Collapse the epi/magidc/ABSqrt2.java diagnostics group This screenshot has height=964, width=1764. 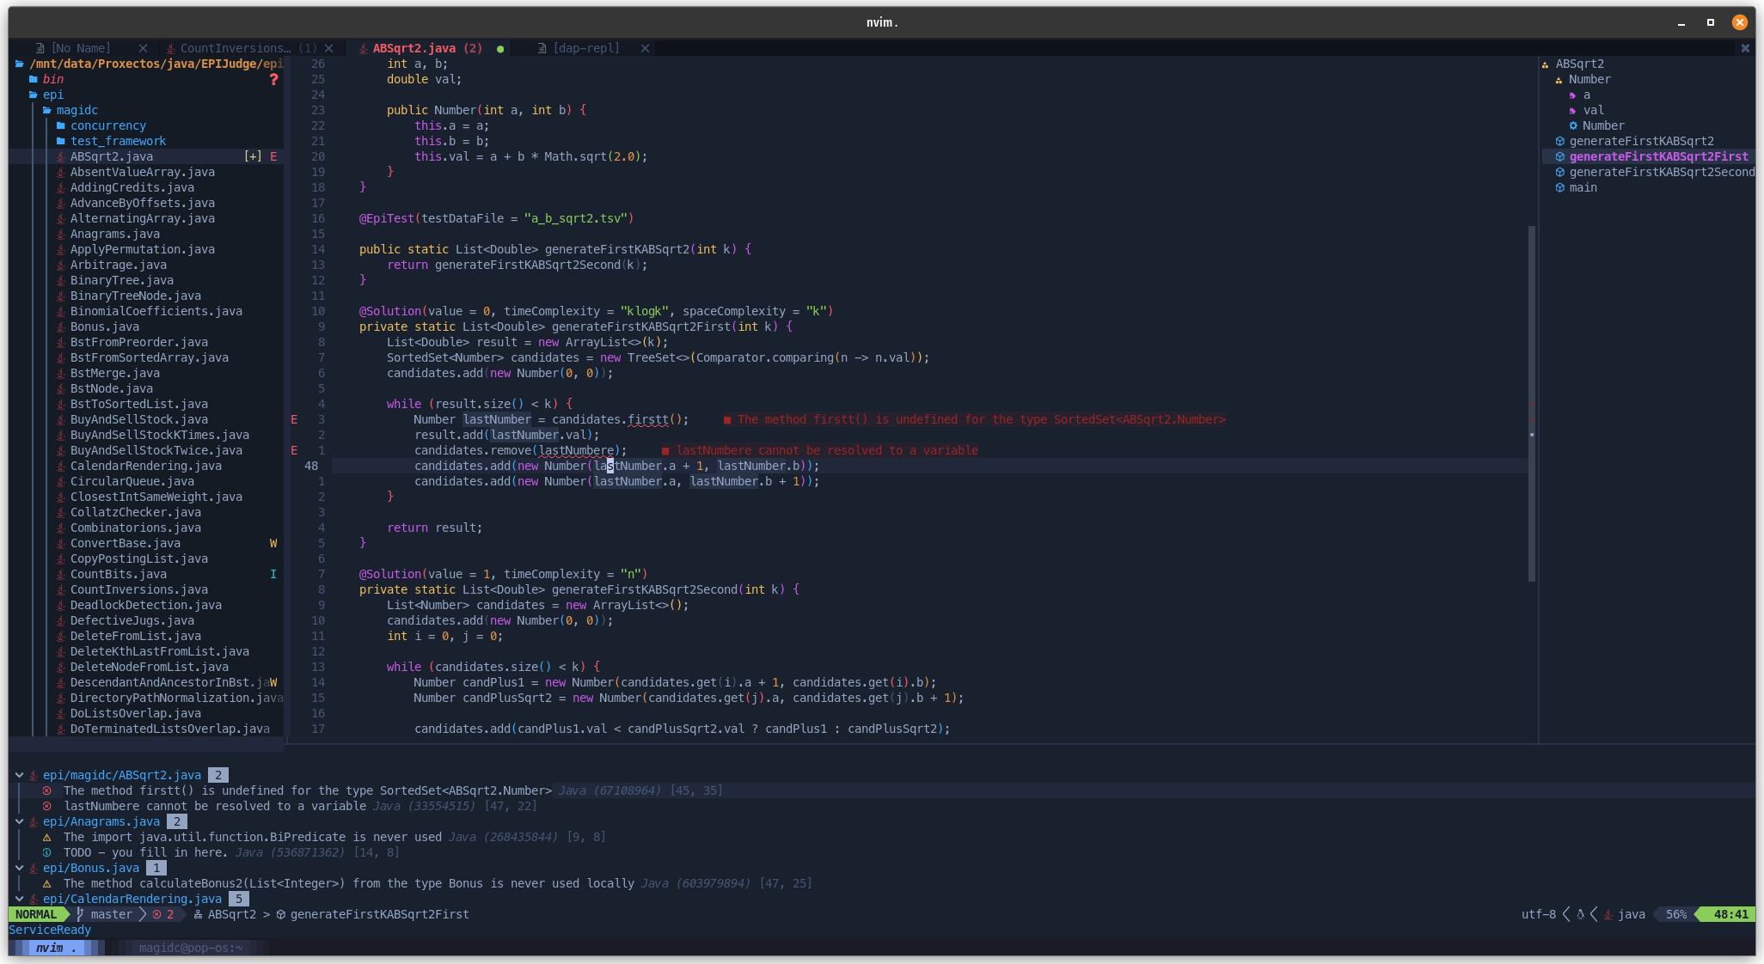19,775
